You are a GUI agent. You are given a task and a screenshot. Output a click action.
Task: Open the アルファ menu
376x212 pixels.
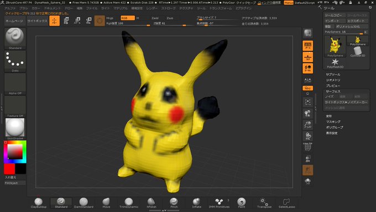[x=10, y=8]
